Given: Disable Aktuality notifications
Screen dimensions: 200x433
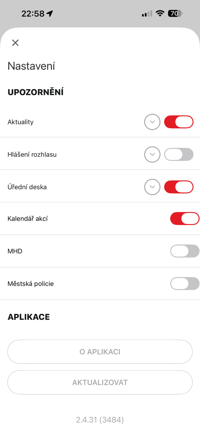Looking at the screenshot, I should 179,122.
